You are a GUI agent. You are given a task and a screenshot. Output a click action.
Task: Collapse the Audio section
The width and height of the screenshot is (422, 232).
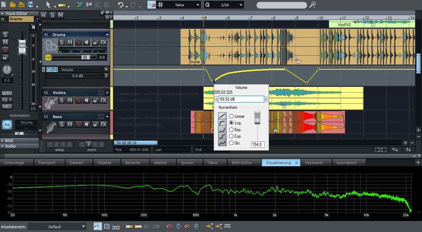(x=2, y=146)
